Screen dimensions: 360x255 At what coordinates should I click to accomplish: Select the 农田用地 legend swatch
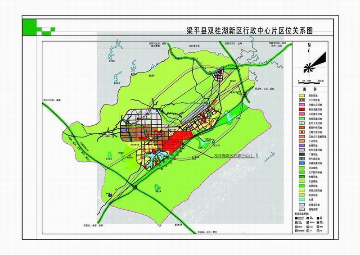[301, 195]
